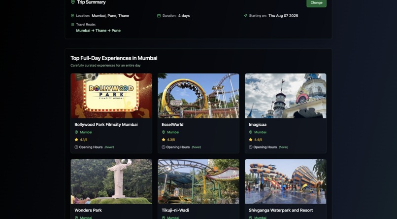Click the pin icon beside Location label

(x=72, y=16)
